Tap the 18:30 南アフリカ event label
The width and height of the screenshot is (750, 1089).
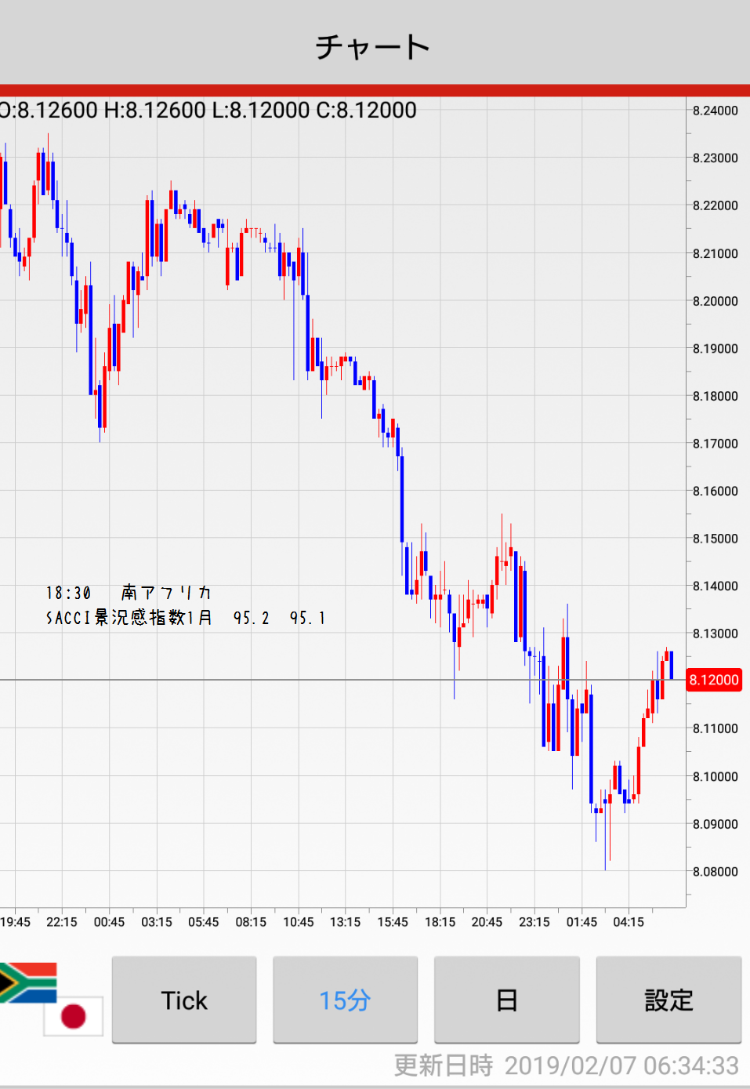click(129, 593)
